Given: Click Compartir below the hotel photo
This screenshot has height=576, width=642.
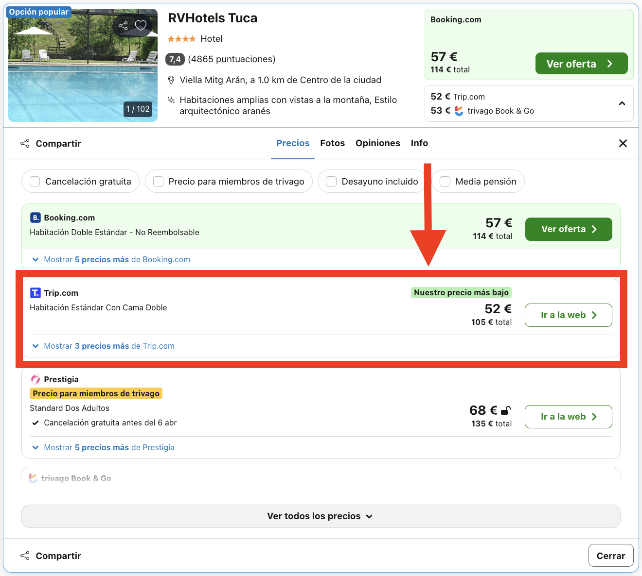Looking at the screenshot, I should point(51,143).
